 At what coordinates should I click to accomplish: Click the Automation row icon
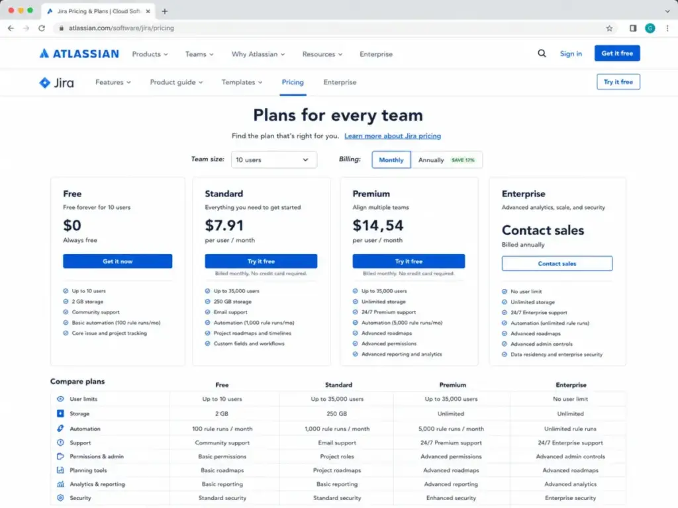point(60,429)
